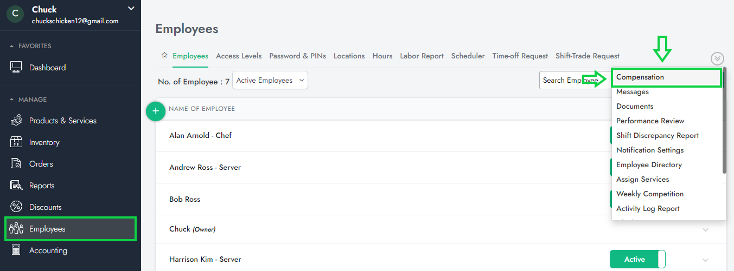The width and height of the screenshot is (734, 271).
Task: Click the green add employee plus button
Action: tap(156, 111)
